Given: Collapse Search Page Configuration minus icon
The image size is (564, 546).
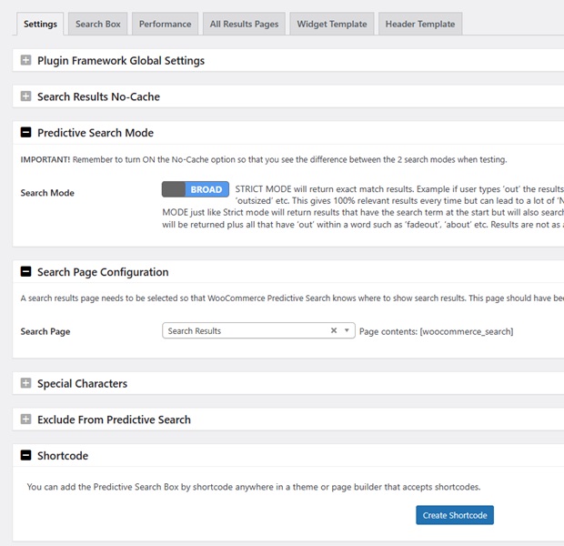Looking at the screenshot, I should [26, 272].
